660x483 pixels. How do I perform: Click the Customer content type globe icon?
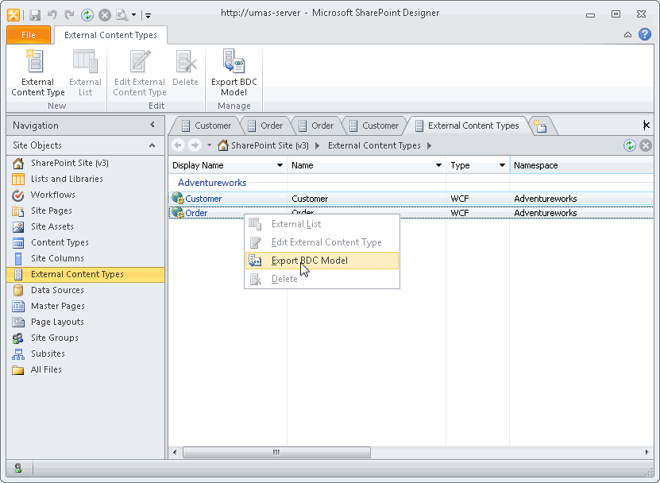coord(177,199)
